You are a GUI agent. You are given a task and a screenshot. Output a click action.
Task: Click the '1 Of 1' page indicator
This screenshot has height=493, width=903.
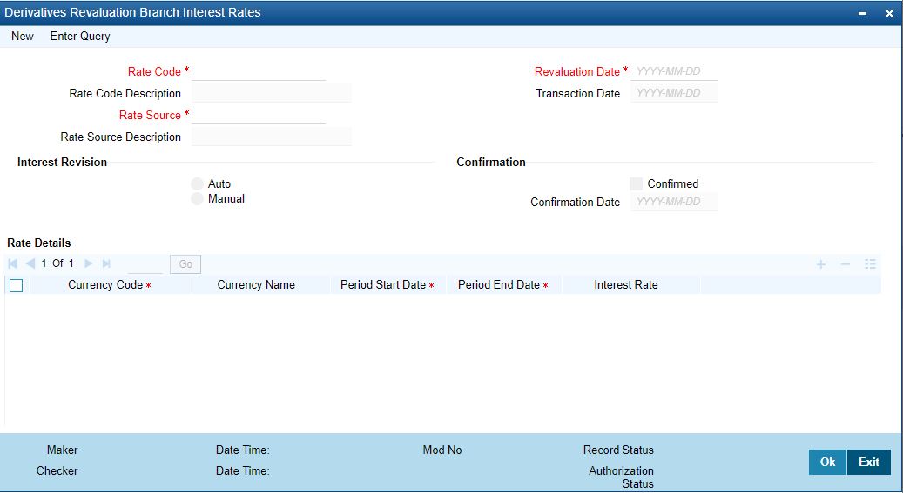tap(57, 263)
